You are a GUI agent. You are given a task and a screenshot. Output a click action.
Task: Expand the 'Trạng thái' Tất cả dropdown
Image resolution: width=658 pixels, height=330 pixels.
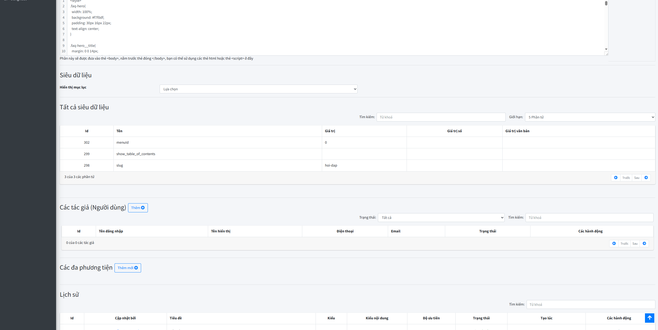[x=441, y=218]
